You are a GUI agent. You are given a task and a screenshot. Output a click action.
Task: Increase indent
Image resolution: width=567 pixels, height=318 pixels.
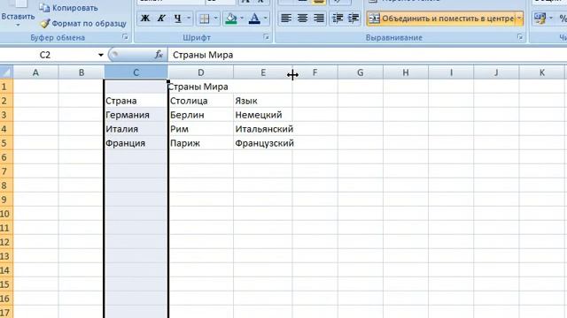coord(353,19)
